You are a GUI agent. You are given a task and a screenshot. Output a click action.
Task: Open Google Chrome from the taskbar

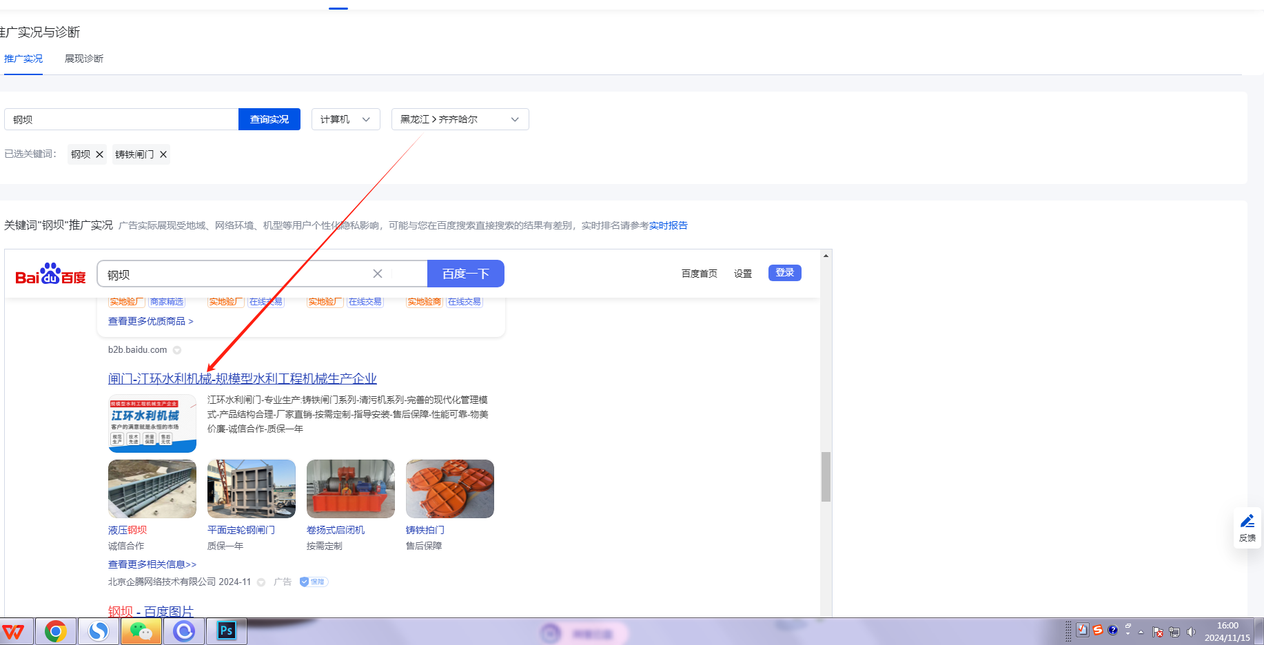(56, 631)
